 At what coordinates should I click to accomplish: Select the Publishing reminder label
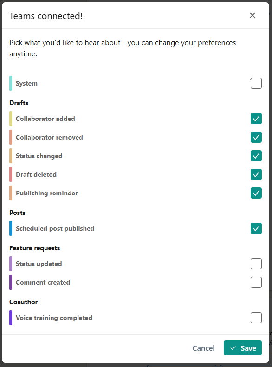(47, 193)
